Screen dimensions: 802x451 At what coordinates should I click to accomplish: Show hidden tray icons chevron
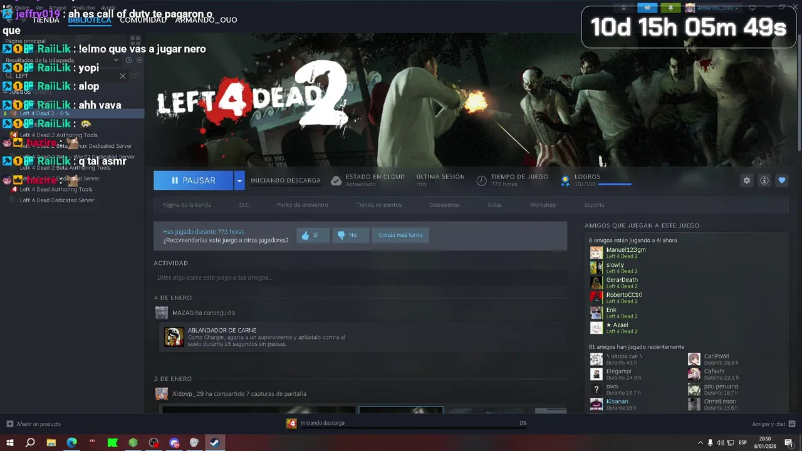(700, 443)
